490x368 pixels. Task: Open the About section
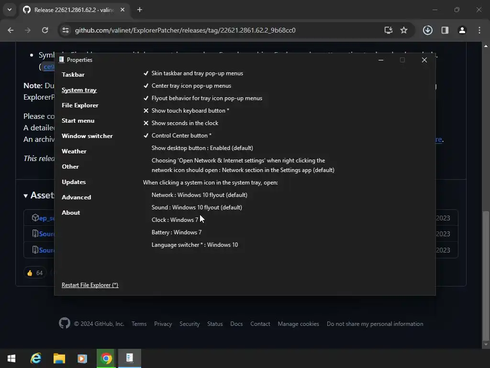[x=71, y=212]
